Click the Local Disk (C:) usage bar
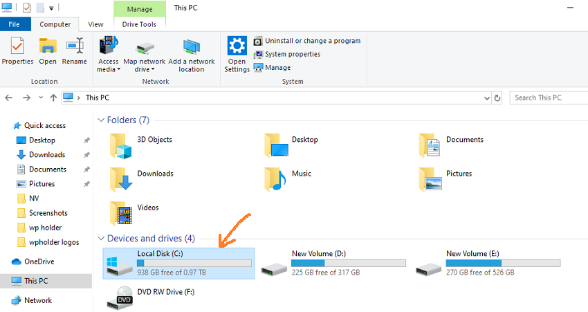588x312 pixels. click(194, 264)
